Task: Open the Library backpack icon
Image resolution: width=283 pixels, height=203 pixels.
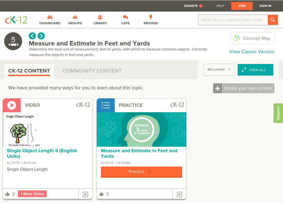Action: pos(100,17)
